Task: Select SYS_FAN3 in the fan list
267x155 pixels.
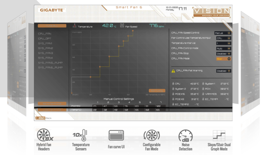Action: [x=46, y=53]
